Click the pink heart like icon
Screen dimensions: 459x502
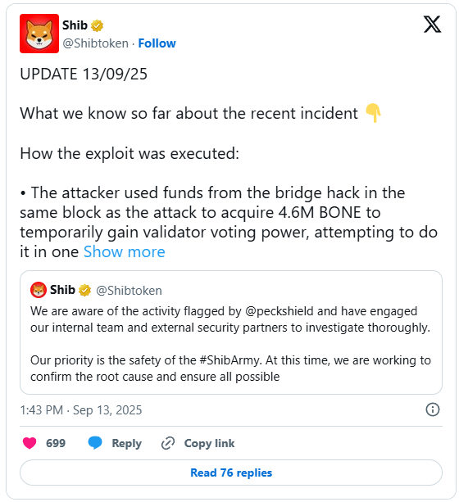(30, 443)
